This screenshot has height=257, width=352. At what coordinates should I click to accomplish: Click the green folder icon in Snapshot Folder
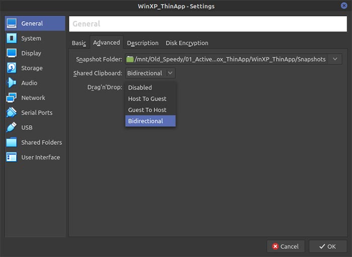click(130, 59)
